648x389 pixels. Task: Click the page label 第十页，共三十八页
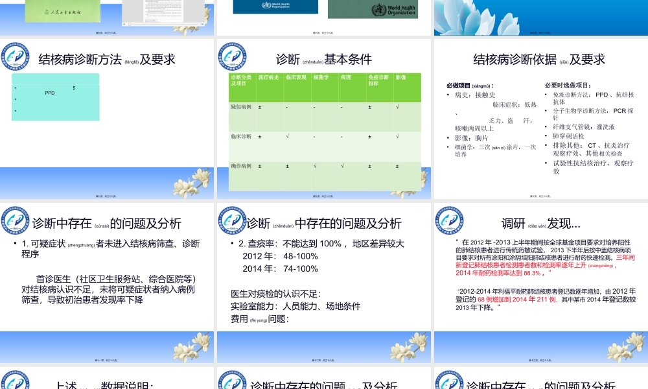(541, 196)
